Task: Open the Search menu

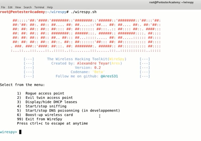Action: click(x=28, y=7)
